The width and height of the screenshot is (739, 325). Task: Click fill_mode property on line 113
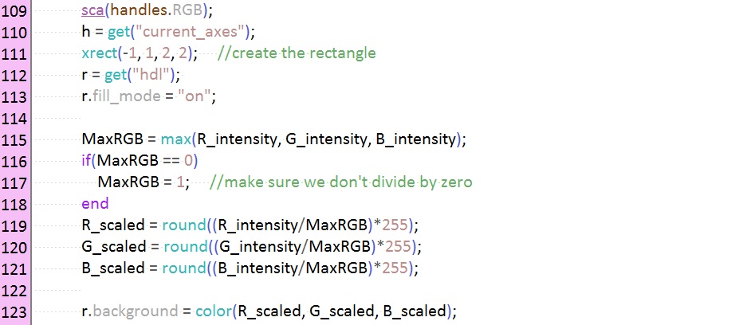point(126,96)
